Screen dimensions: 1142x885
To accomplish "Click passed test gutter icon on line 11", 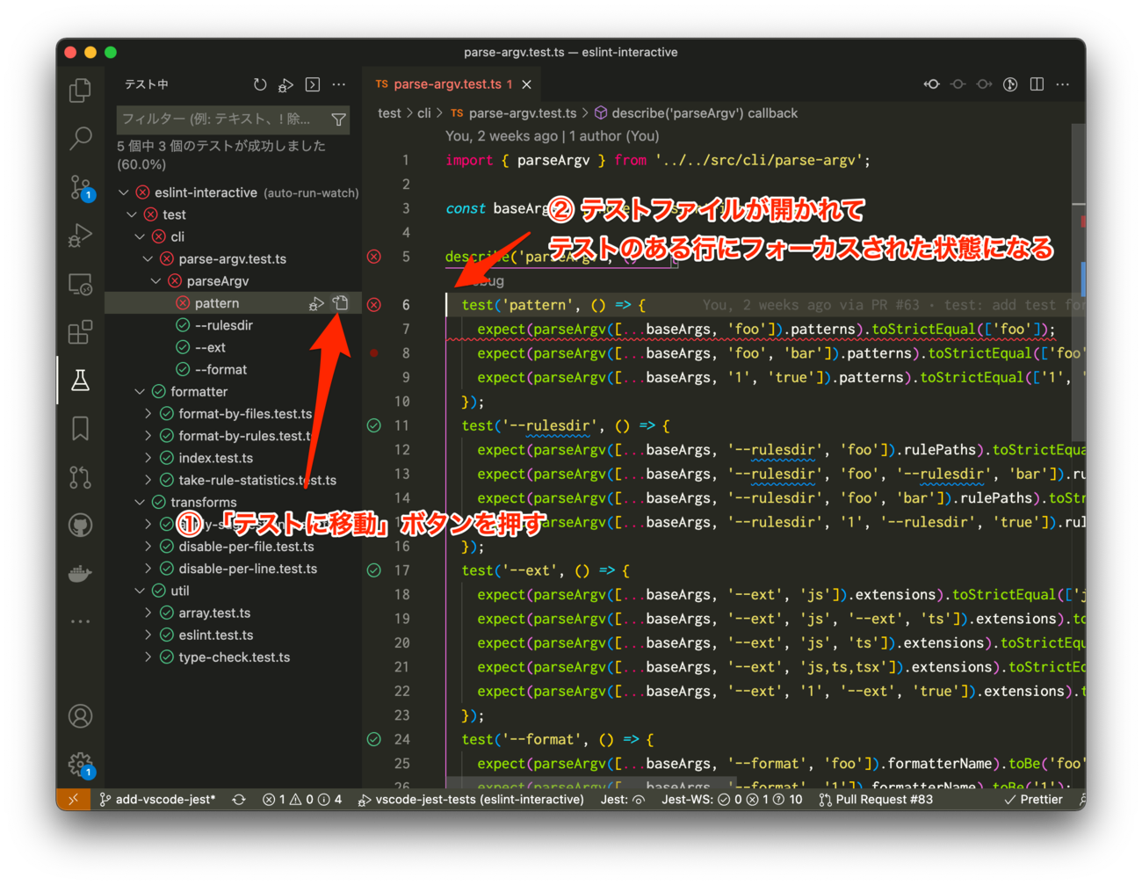I will point(374,425).
